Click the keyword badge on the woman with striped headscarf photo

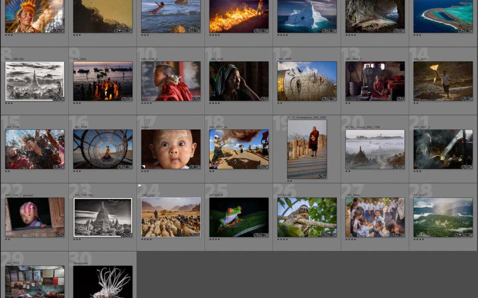[262, 99]
